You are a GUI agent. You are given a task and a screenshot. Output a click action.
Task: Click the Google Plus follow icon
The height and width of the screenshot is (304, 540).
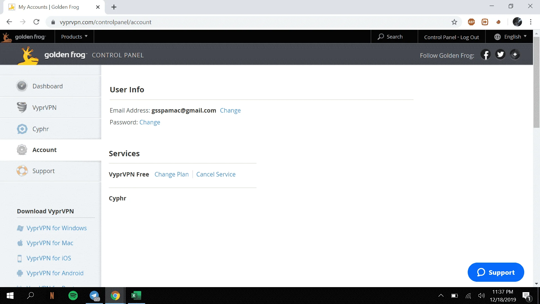coord(515,55)
